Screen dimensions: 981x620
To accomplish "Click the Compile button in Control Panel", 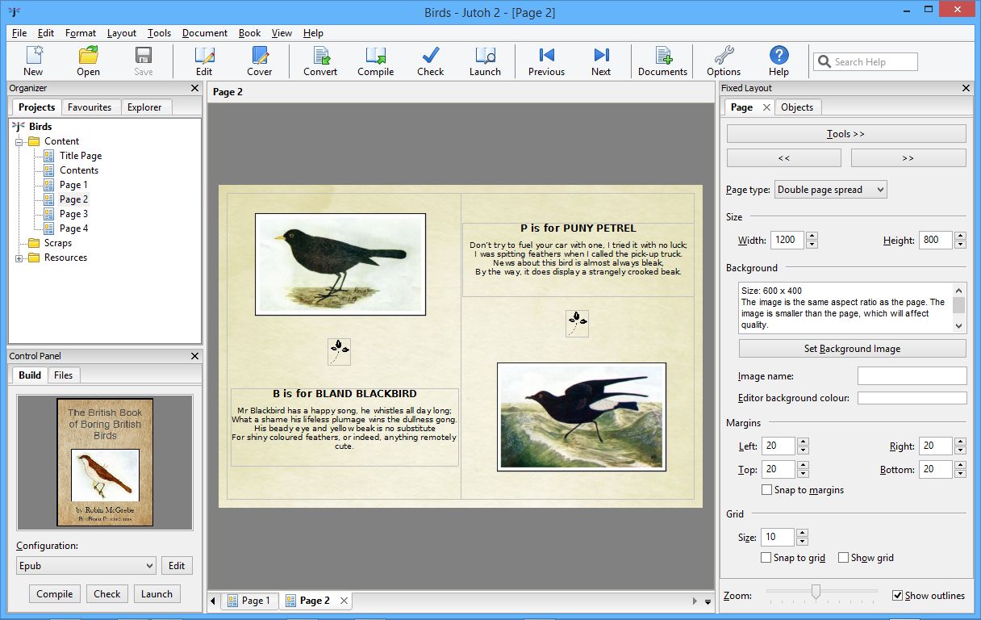I will [55, 594].
